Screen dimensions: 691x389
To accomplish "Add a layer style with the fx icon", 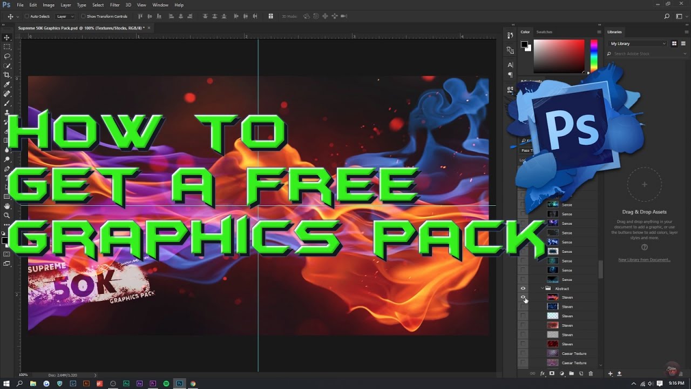I will (x=543, y=373).
